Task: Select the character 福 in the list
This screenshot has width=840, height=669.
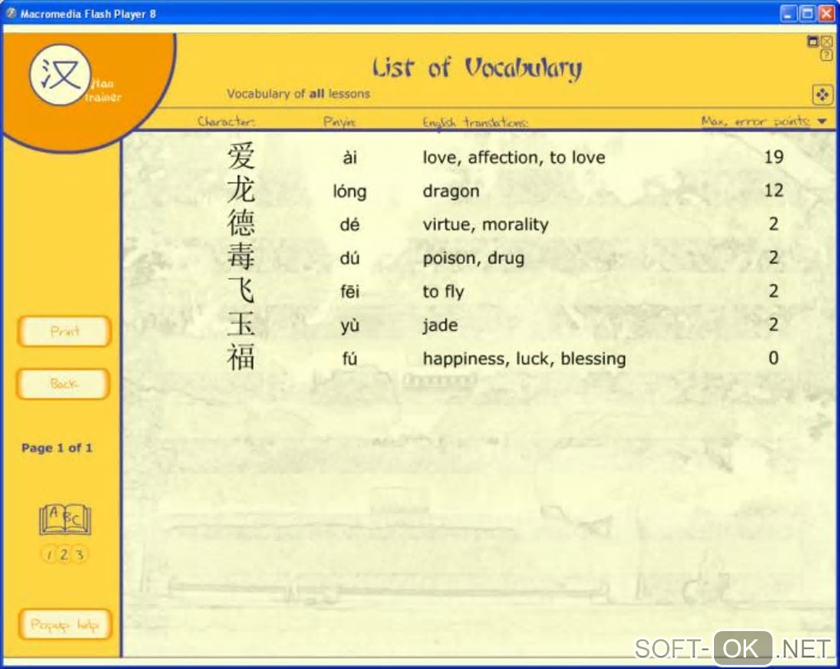Action: point(240,357)
